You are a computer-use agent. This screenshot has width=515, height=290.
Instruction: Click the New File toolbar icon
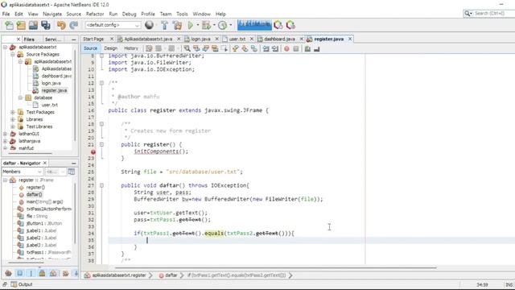click(x=9, y=25)
